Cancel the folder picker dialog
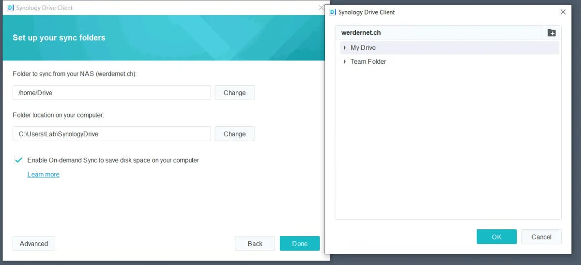 point(541,237)
